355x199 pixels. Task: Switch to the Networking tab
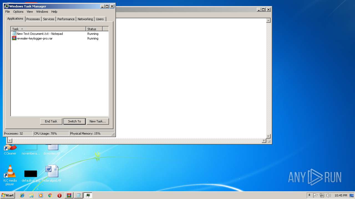coord(85,19)
